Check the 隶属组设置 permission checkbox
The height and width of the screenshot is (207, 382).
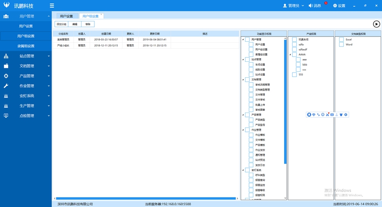pyautogui.click(x=251, y=55)
